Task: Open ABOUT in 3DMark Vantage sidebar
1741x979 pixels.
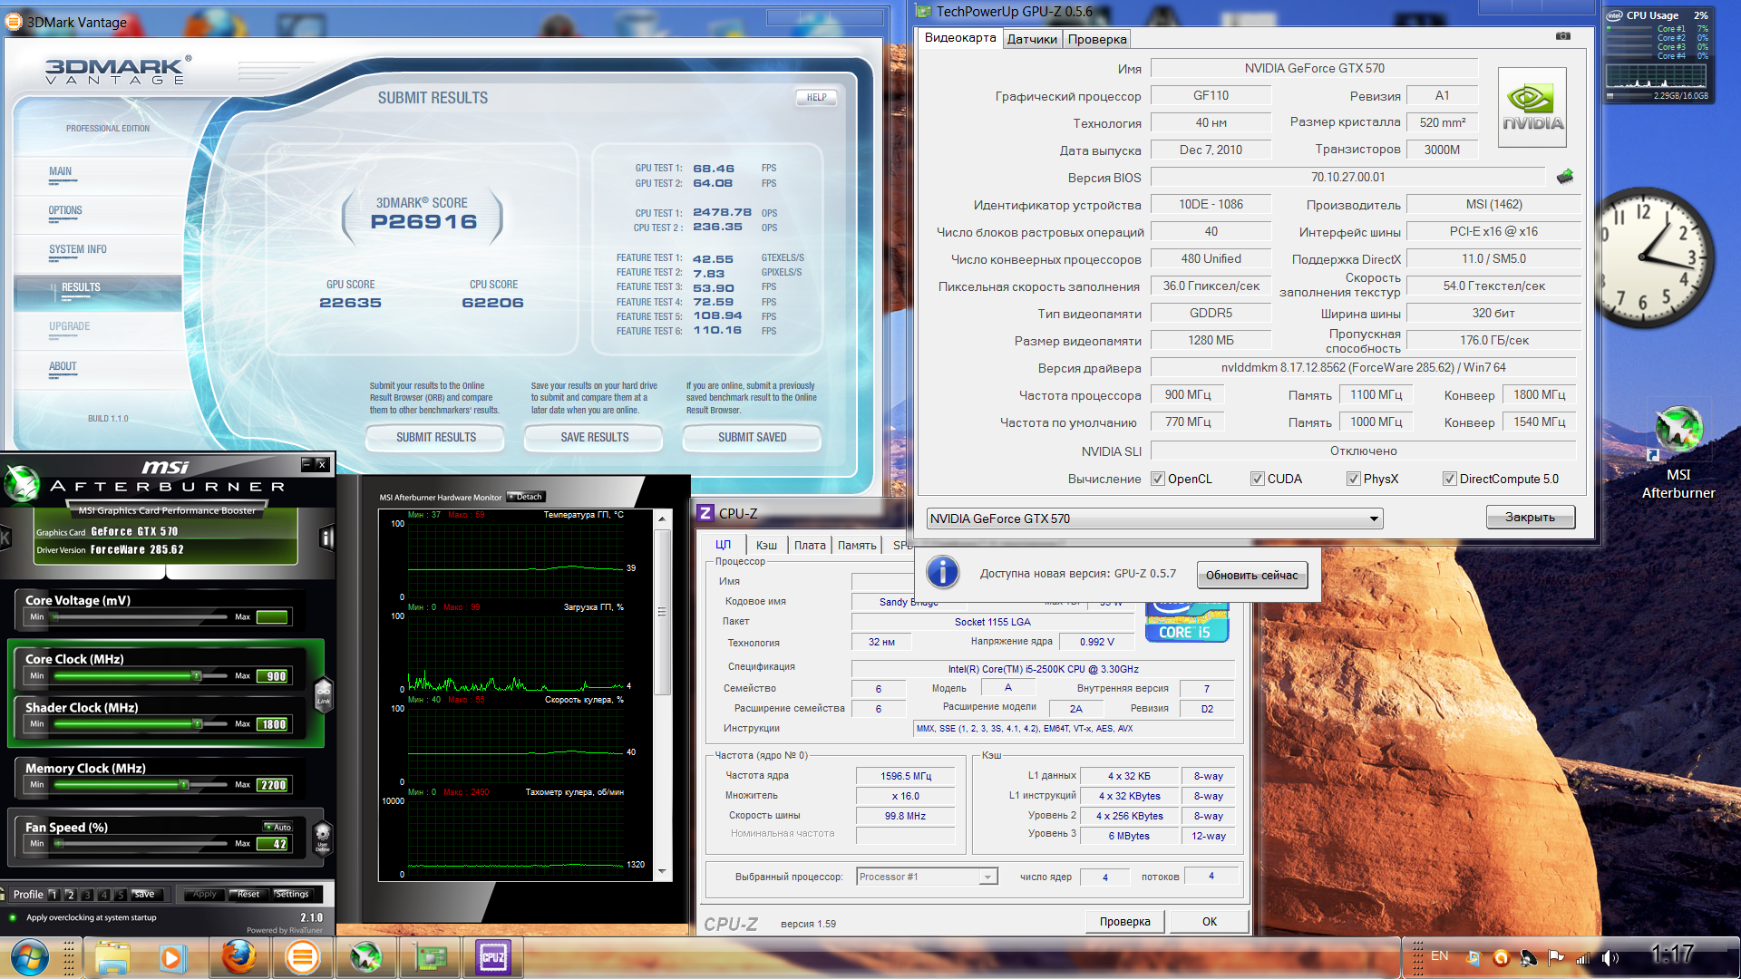Action: pyautogui.click(x=63, y=366)
